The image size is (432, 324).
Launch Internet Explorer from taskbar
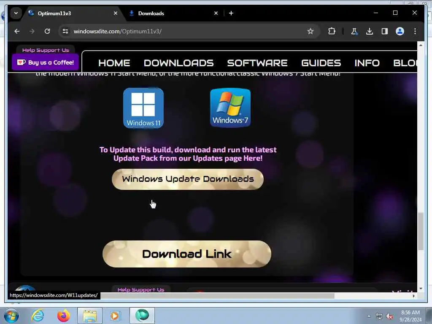pyautogui.click(x=38, y=316)
